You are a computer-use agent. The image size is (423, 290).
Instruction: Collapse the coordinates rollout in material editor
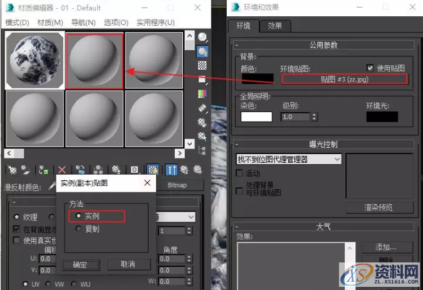14,202
